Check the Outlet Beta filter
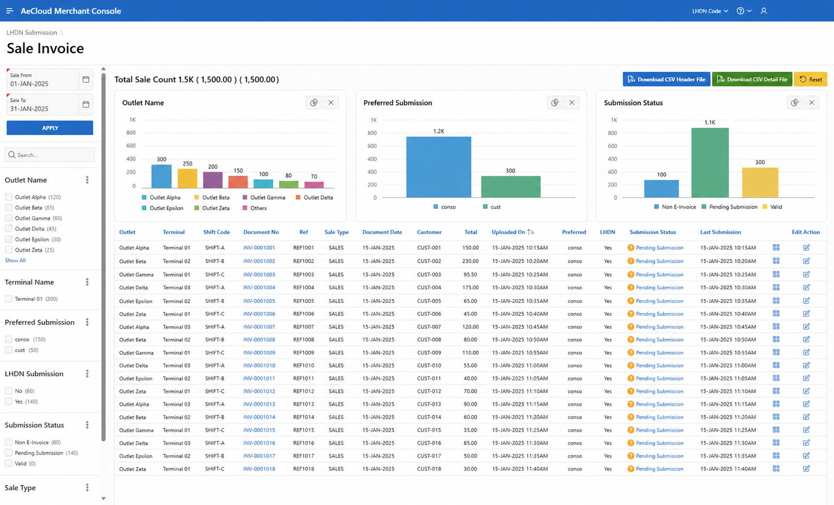The width and height of the screenshot is (834, 505). pyautogui.click(x=8, y=207)
